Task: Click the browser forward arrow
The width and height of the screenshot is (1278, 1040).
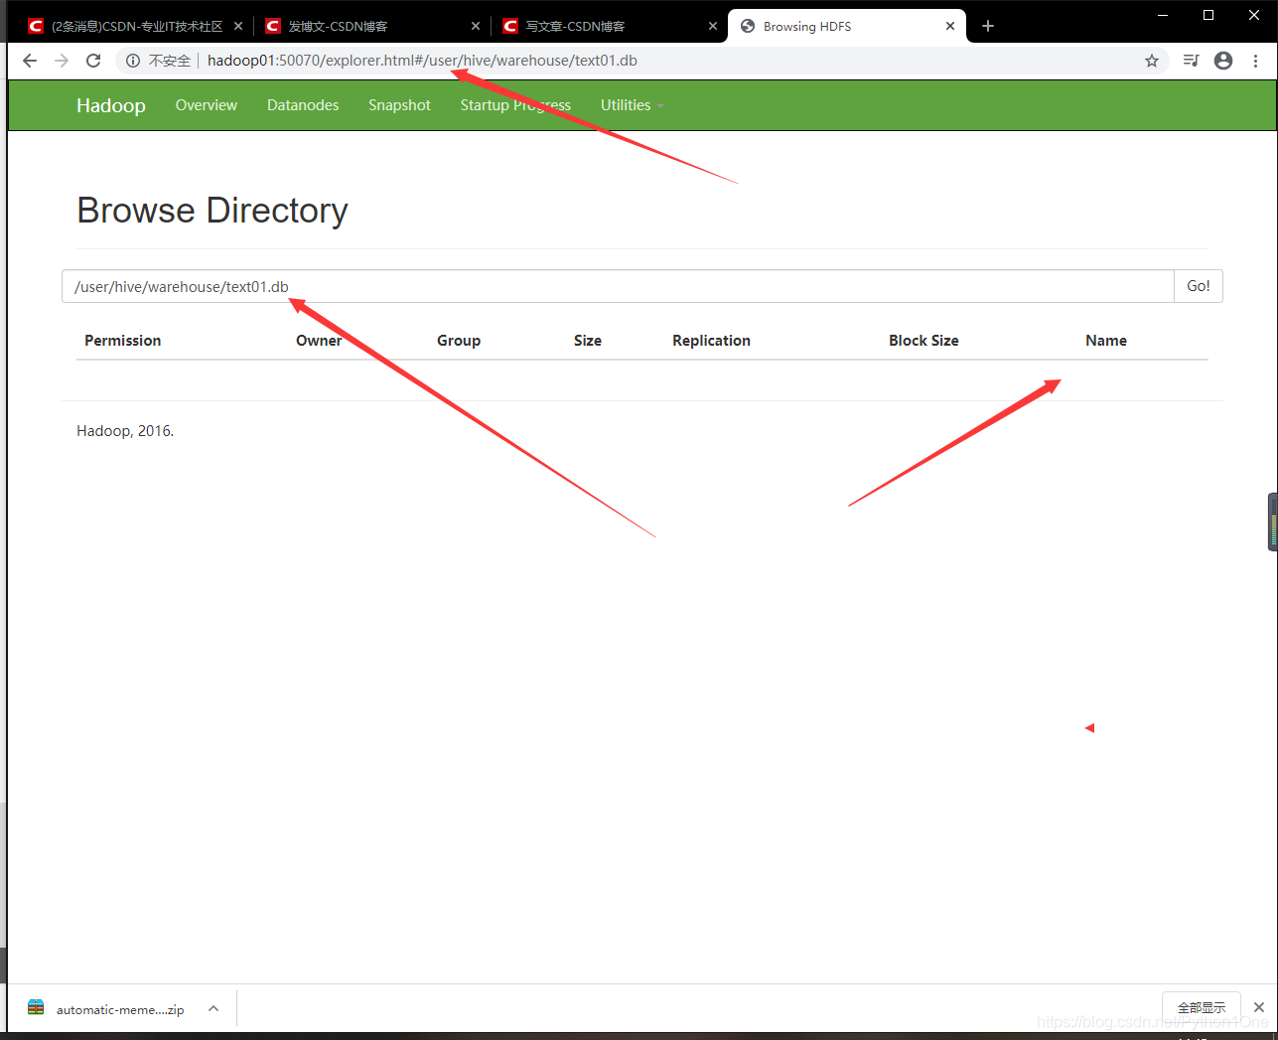Action: pyautogui.click(x=62, y=61)
